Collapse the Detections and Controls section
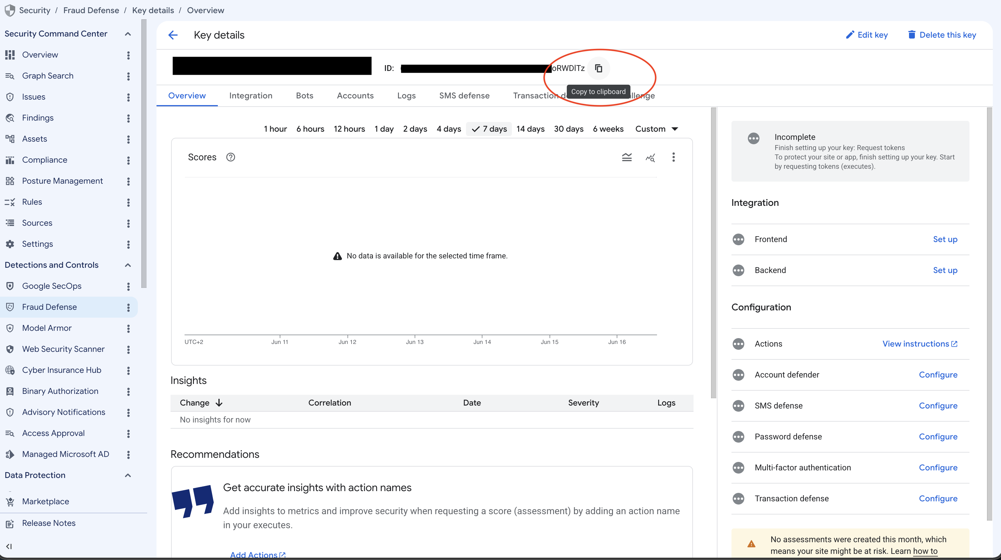 pyautogui.click(x=128, y=265)
